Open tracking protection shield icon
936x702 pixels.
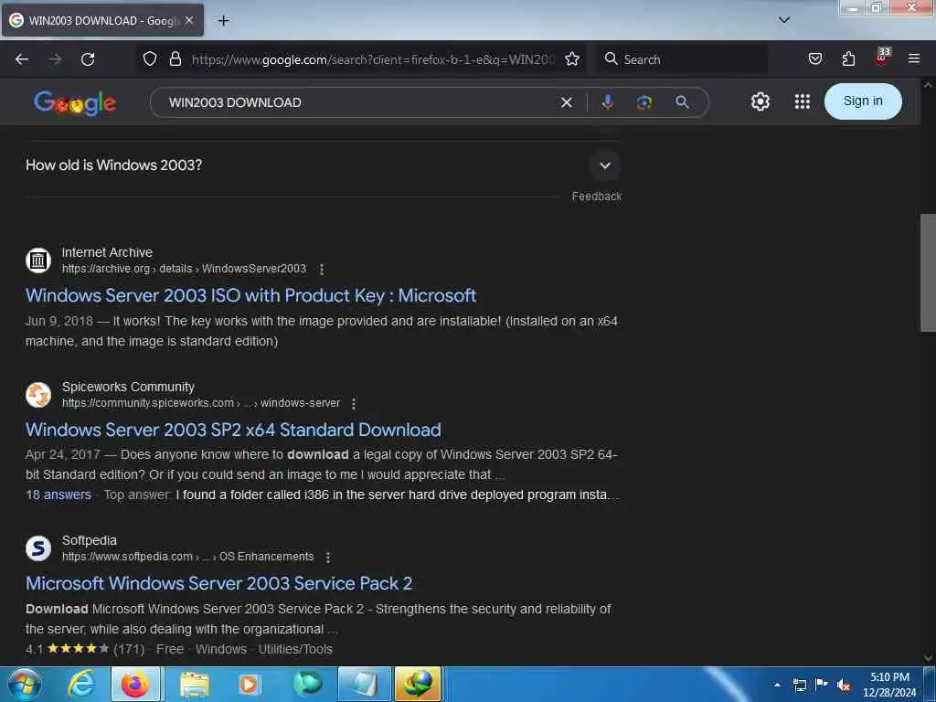point(150,58)
